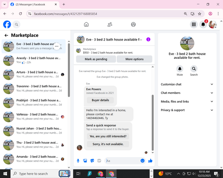Go back from Marketplace chats list
This screenshot has width=223, height=178.
pos(6,35)
